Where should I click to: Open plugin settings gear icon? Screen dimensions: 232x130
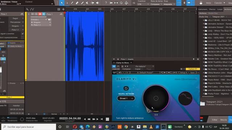tap(181, 69)
